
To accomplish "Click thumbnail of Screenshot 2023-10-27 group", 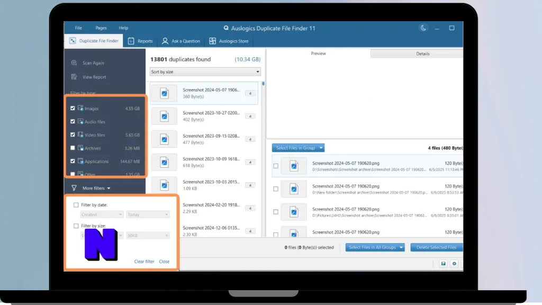I will 164,116.
